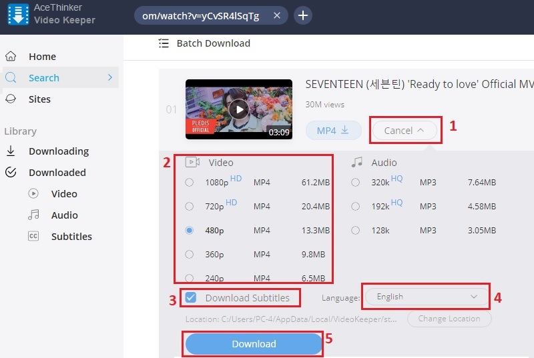The width and height of the screenshot is (534, 358).
Task: Click the Subtitles CC icon
Action: (x=33, y=236)
